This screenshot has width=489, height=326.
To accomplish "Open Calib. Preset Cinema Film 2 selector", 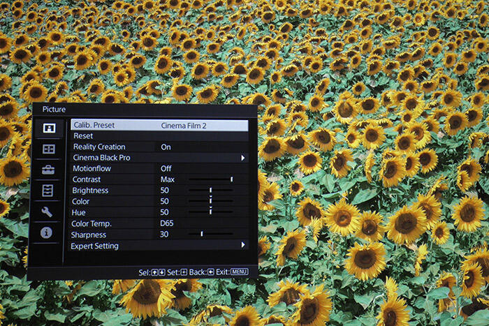I will pyautogui.click(x=184, y=126).
